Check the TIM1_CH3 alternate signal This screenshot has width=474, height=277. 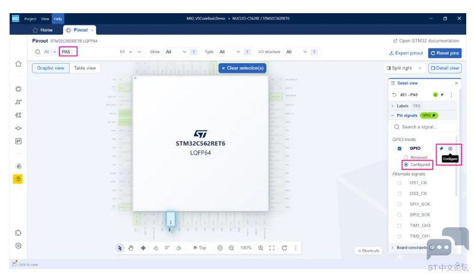[400, 225]
